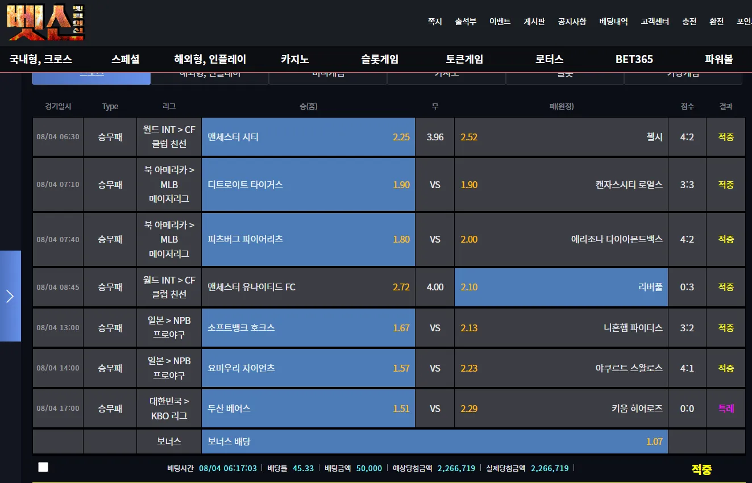Select the 첼시 away odds cell
The height and width of the screenshot is (483, 752).
pos(561,137)
